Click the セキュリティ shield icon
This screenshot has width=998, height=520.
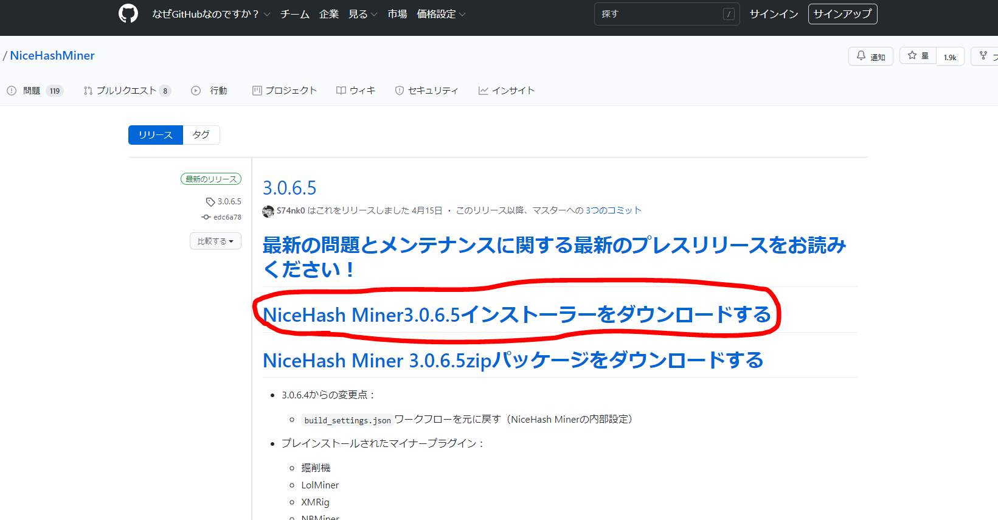click(x=400, y=91)
